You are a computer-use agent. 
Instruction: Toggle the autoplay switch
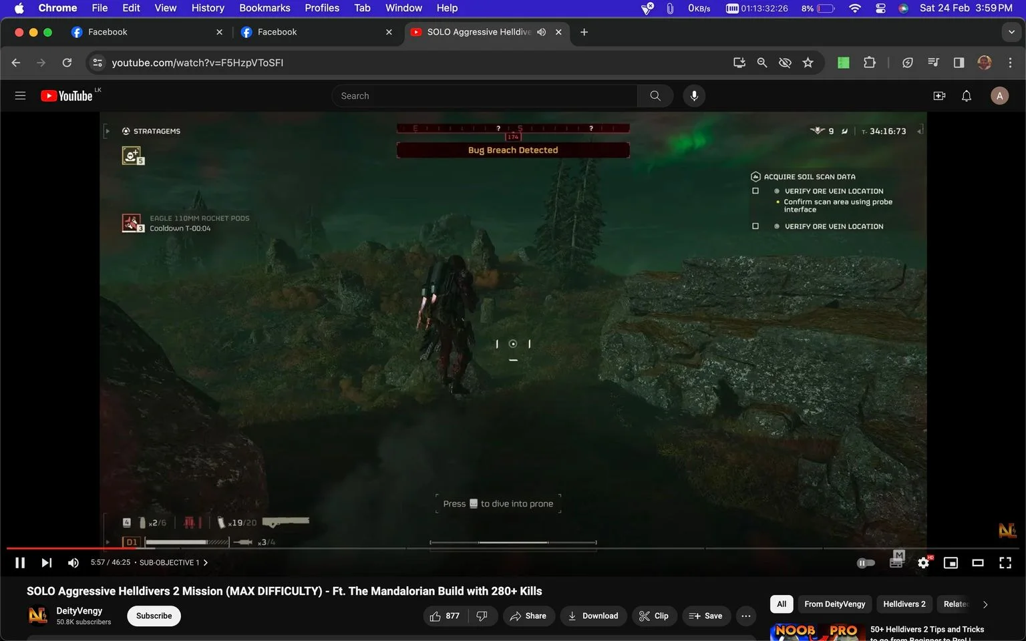(x=866, y=563)
